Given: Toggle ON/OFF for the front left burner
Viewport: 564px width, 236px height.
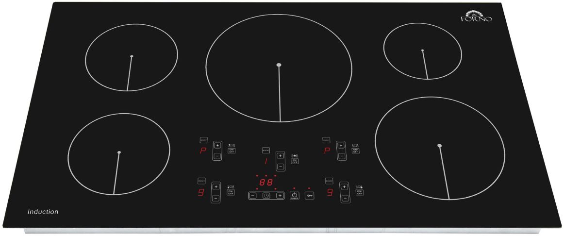Looking at the screenshot, I should click(x=231, y=192).
